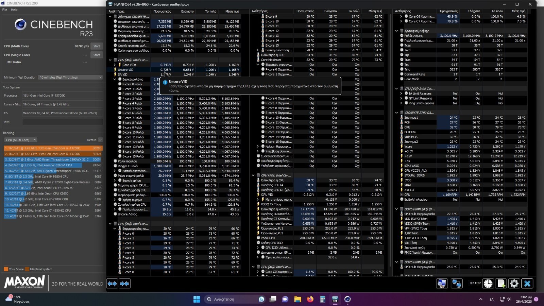Start logging with the sheet-plus icon
The image size is (544, 306).
coord(501,284)
